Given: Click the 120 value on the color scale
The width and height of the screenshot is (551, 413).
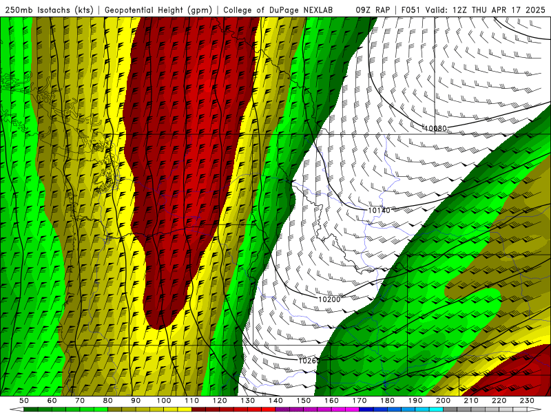Looking at the screenshot, I should [220, 401].
